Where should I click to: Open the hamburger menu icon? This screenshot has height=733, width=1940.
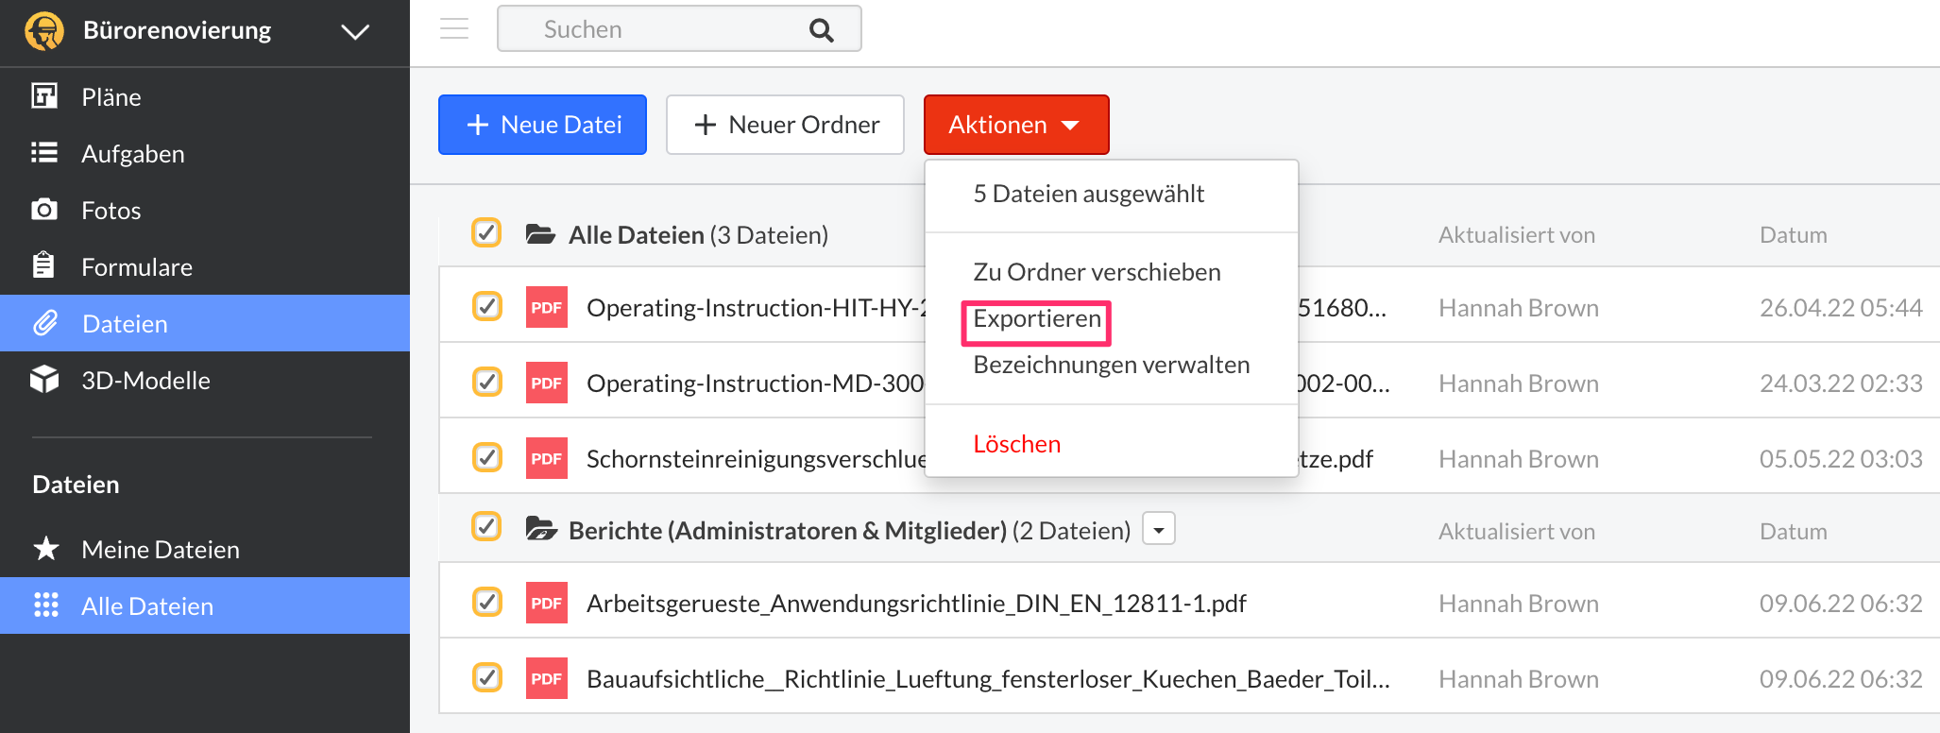click(454, 28)
